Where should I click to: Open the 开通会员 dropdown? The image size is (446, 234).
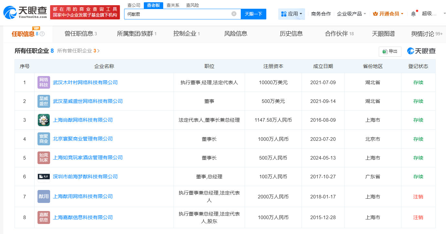pyautogui.click(x=388, y=14)
